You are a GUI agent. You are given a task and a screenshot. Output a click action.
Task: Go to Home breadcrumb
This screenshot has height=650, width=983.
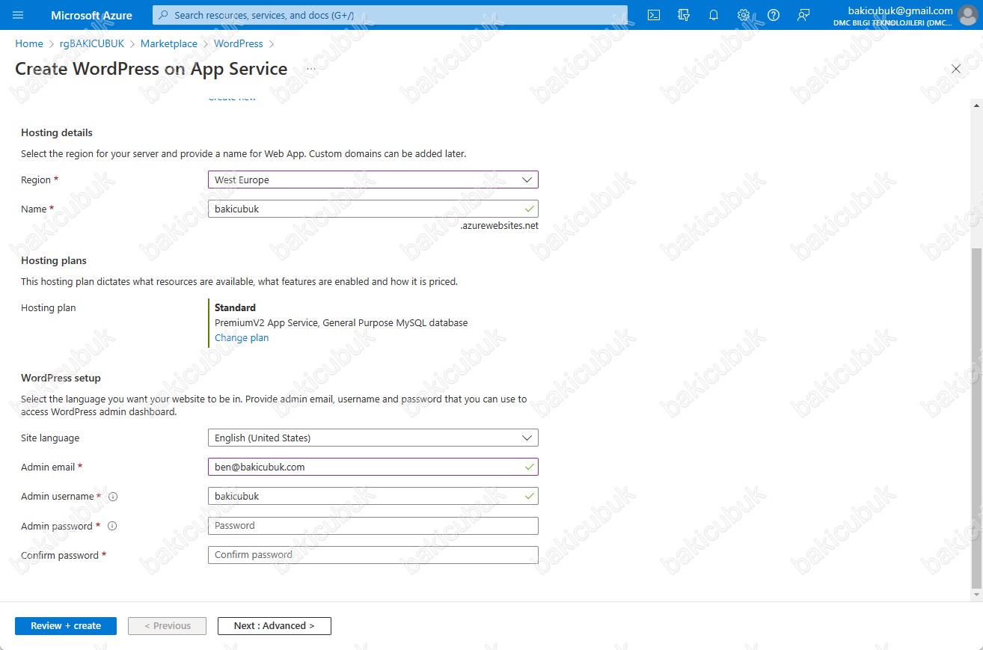click(29, 44)
